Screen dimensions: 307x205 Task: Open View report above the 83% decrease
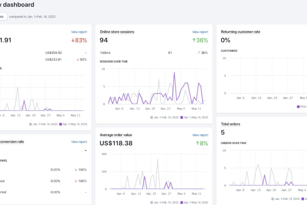[79, 32]
